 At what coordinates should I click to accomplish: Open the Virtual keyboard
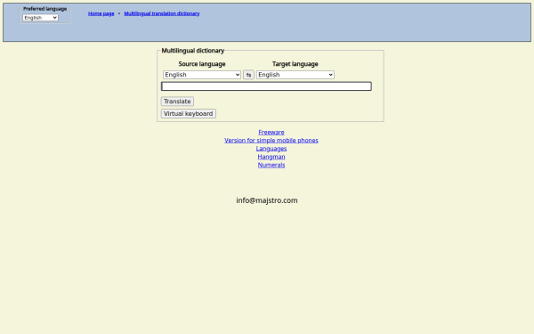point(189,113)
